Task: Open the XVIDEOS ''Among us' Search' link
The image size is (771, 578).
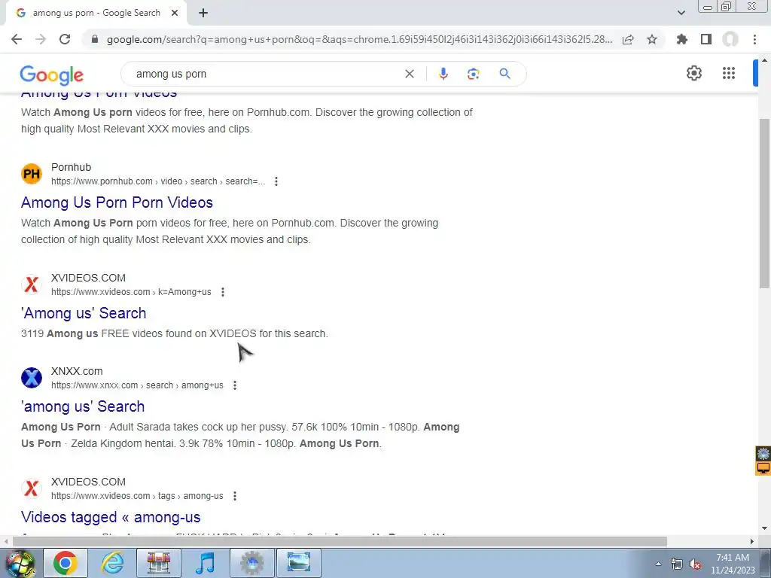Action: (x=84, y=313)
